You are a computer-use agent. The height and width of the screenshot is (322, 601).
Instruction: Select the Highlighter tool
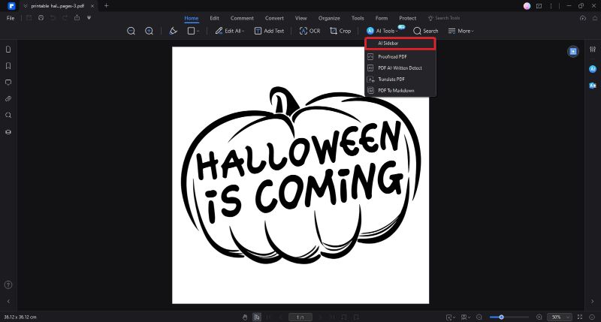[174, 31]
